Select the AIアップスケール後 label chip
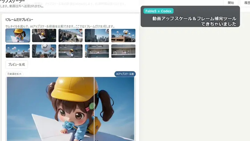This screenshot has height=141, width=250. click(x=125, y=74)
